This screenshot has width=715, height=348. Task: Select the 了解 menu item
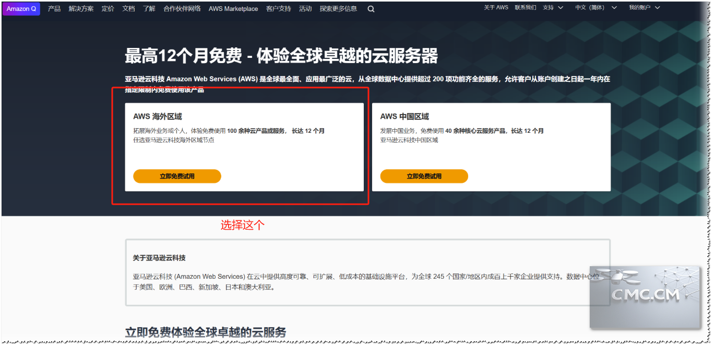149,9
